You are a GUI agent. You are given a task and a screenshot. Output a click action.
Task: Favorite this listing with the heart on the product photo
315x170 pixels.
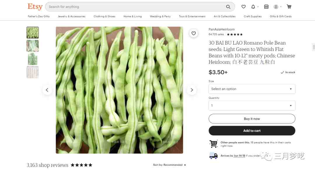click(194, 33)
